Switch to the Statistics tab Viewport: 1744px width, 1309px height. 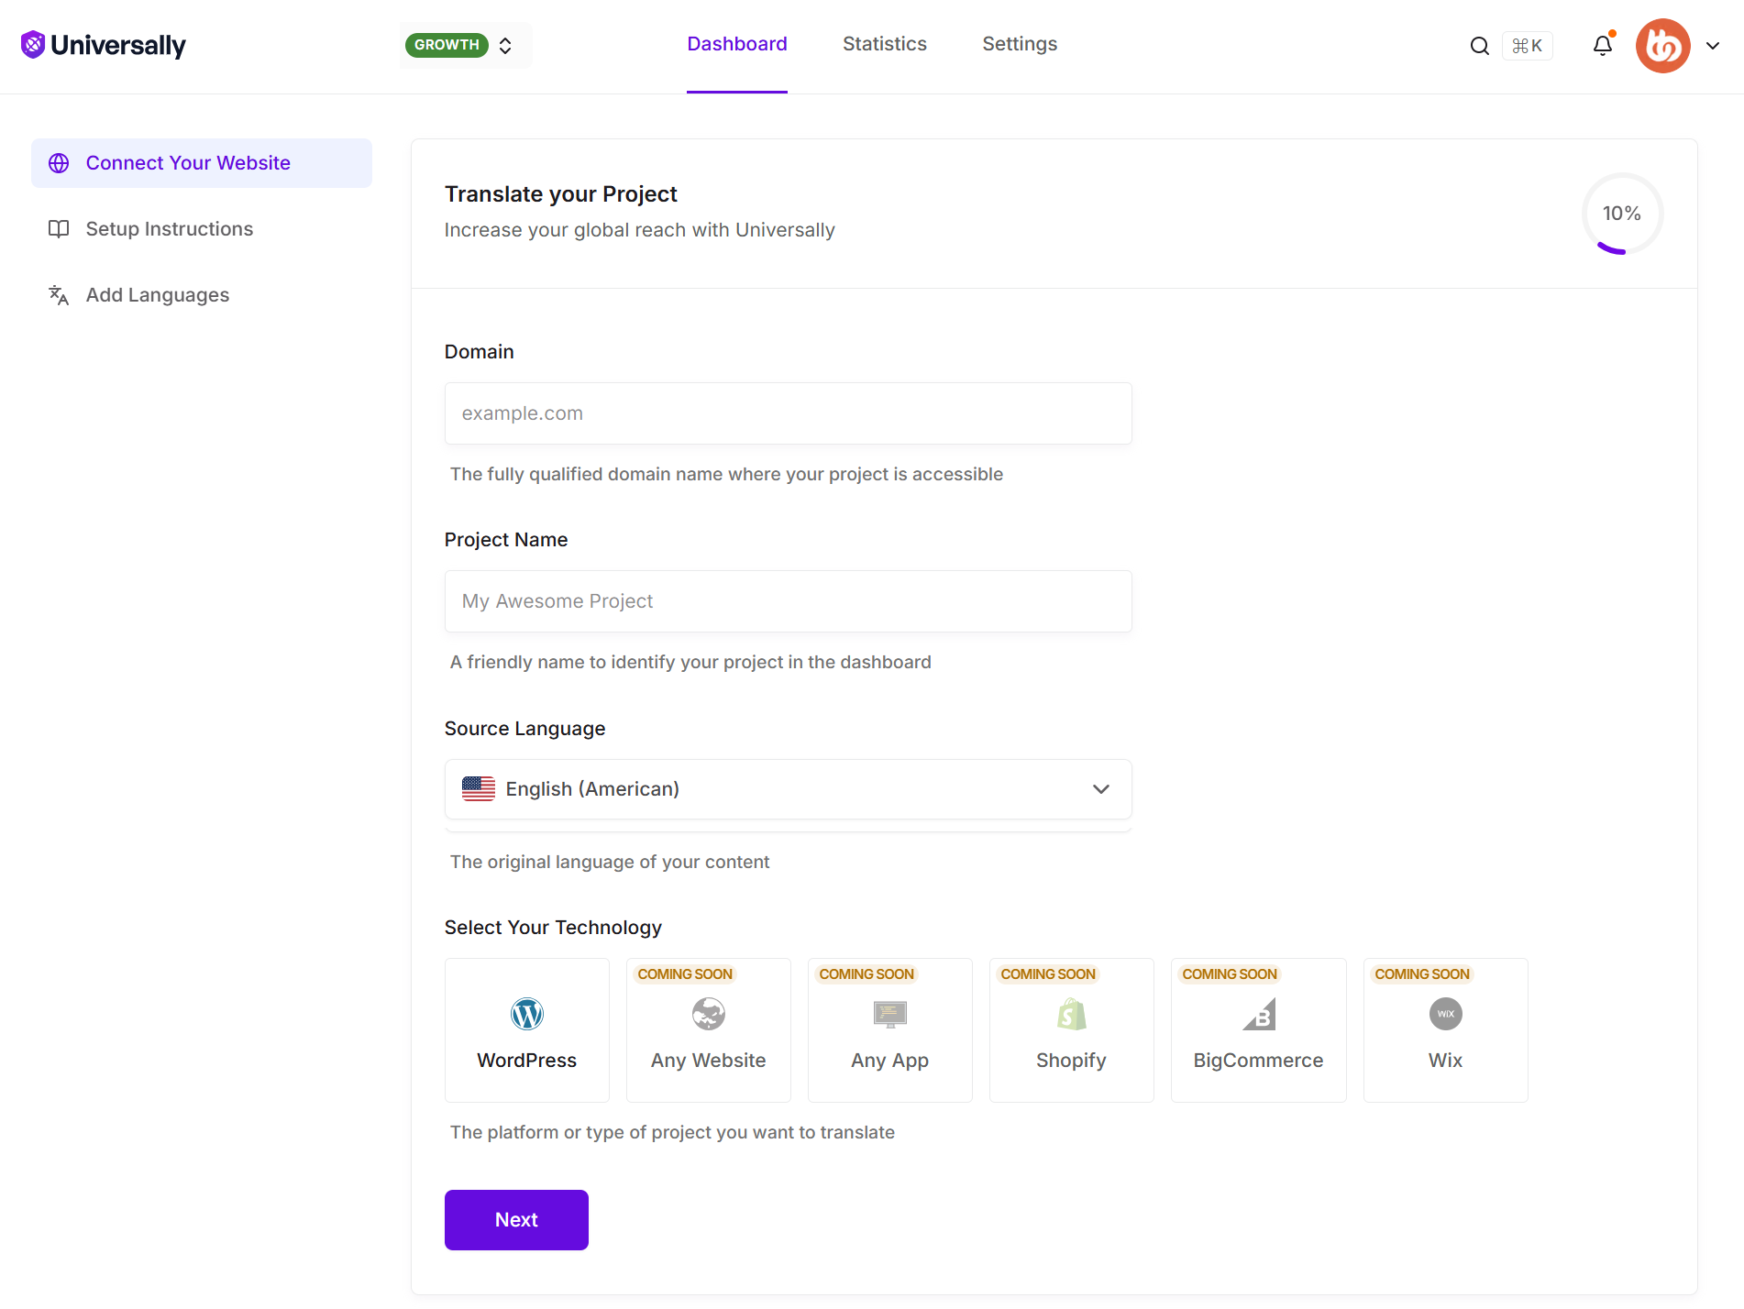pyautogui.click(x=885, y=44)
